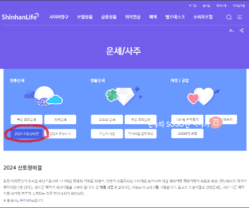Click the clover and diamond illustration
Image resolution: width=249 pixels, height=208 pixels.
tap(124, 96)
